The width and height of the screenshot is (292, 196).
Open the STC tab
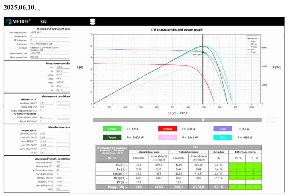pyautogui.click(x=43, y=22)
